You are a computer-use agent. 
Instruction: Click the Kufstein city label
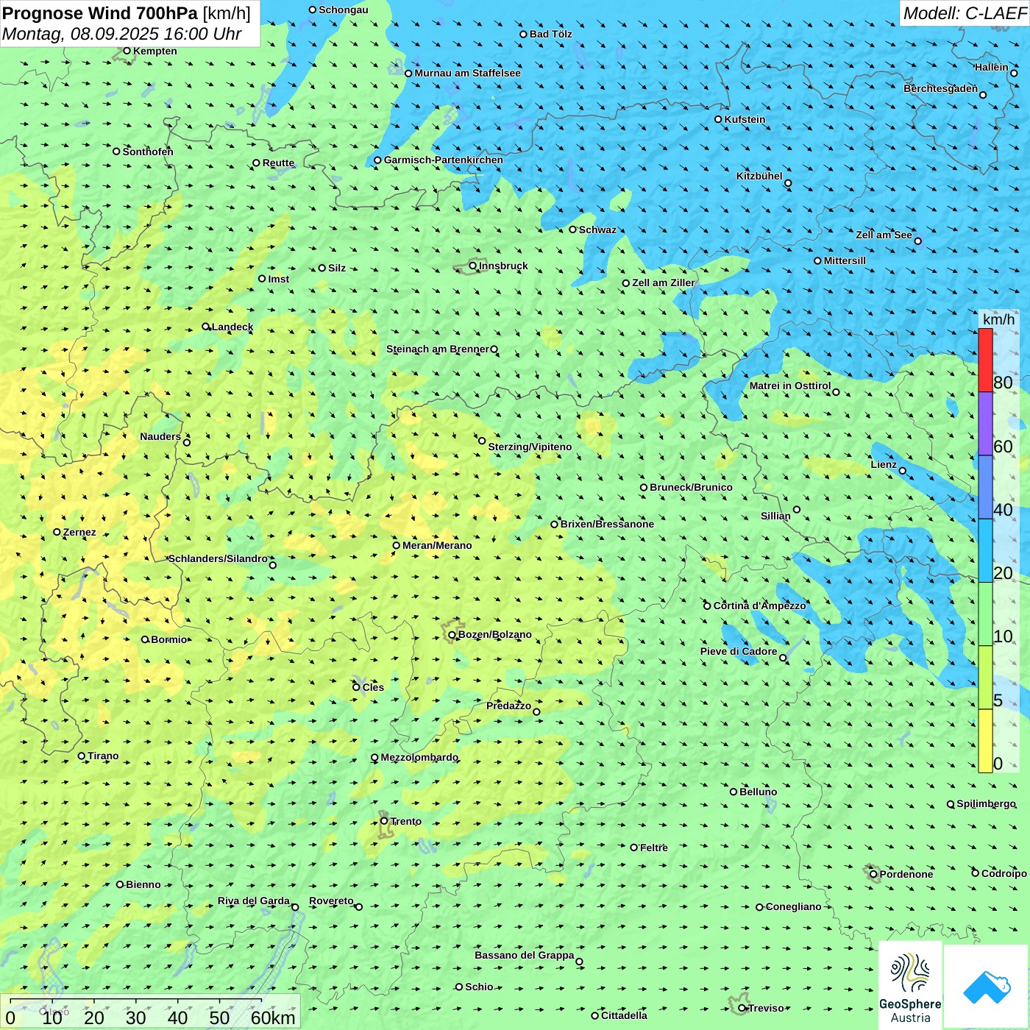tap(745, 119)
